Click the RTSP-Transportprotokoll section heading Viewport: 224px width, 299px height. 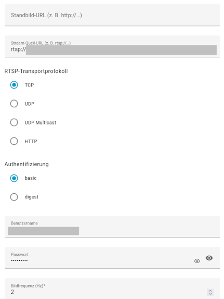[x=36, y=71]
